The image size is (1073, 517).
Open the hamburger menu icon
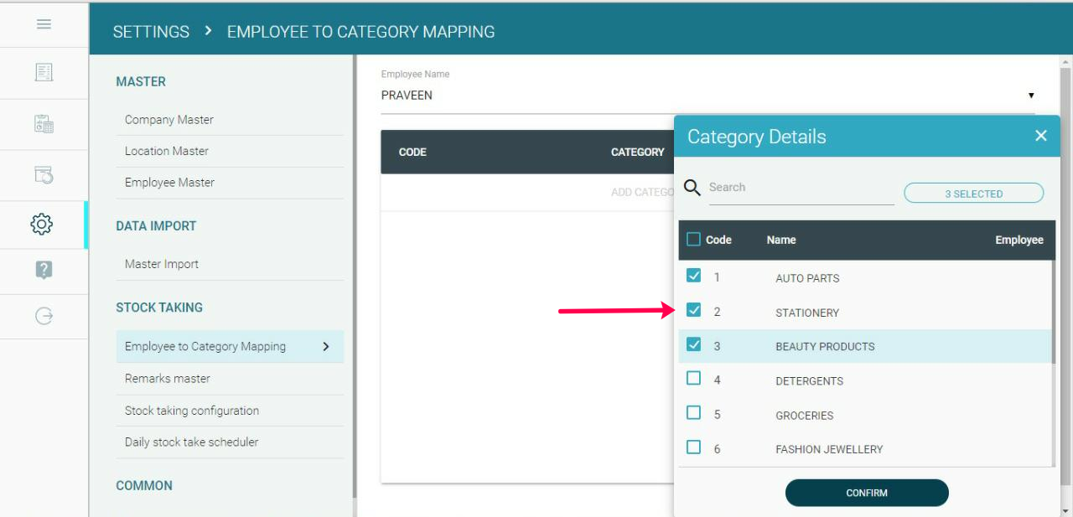click(44, 24)
